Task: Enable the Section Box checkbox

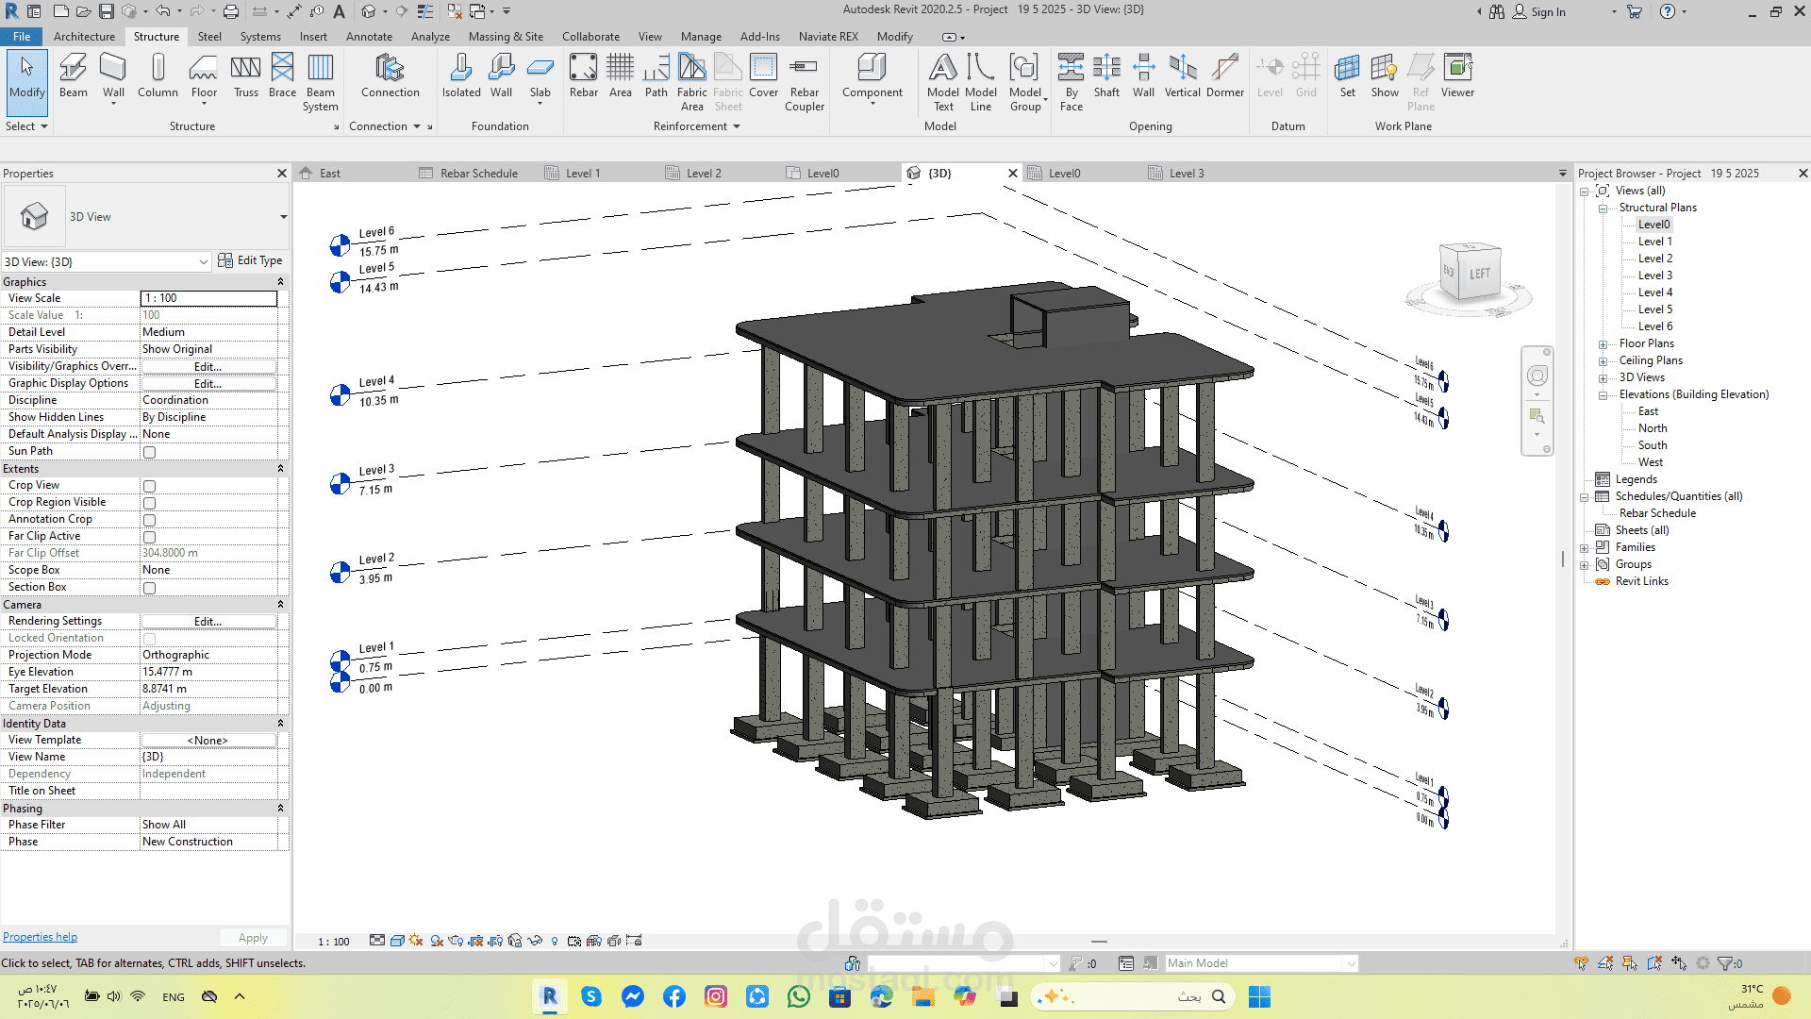Action: click(x=149, y=588)
